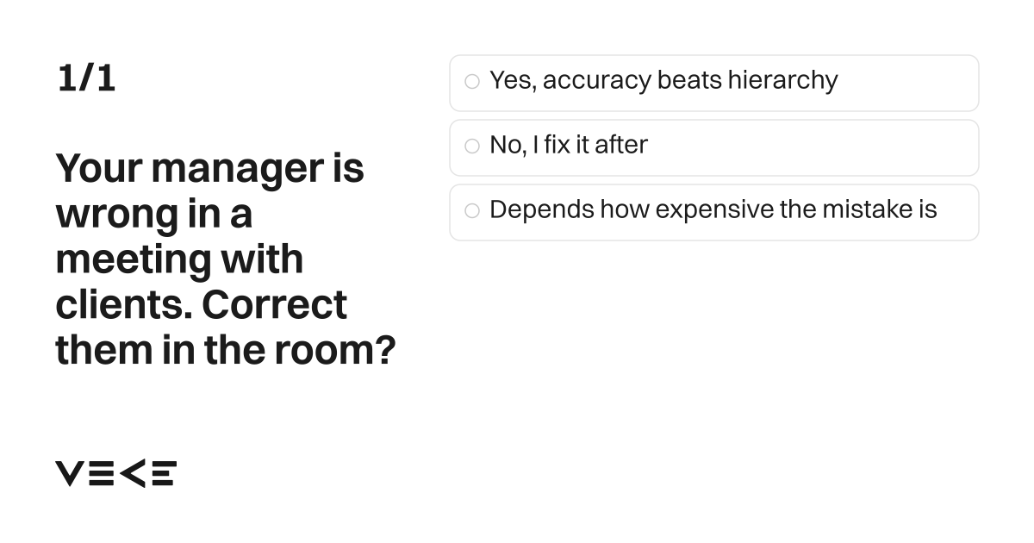
Task: Choose the 'No, I fix it after' radio circle
Action: (471, 147)
